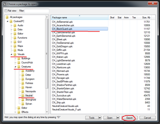Sort by Tex column header
This screenshot has height=124, width=160.
(x=134, y=17)
